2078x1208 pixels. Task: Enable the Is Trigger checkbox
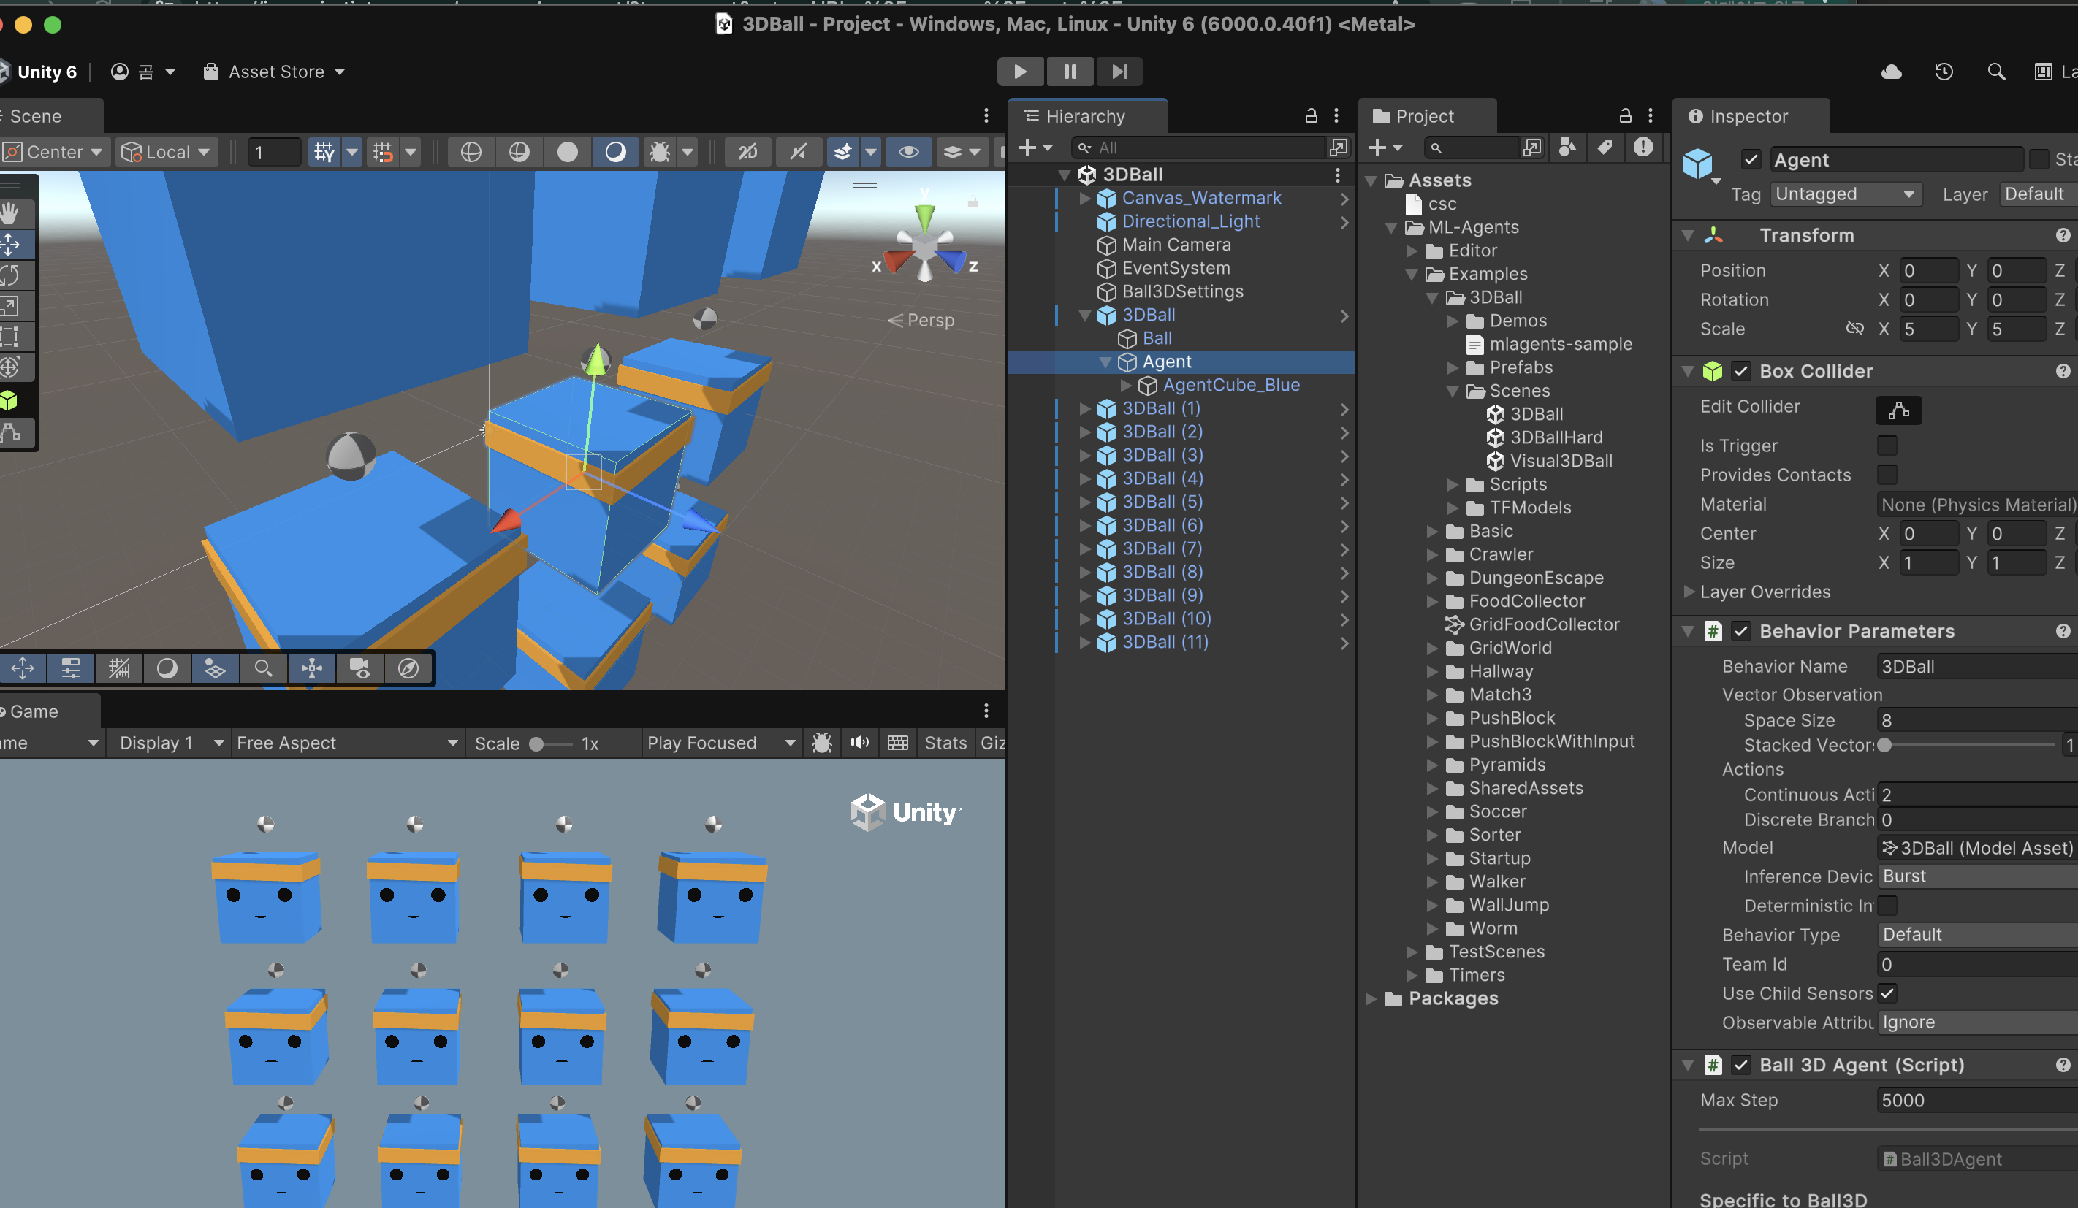point(1886,446)
